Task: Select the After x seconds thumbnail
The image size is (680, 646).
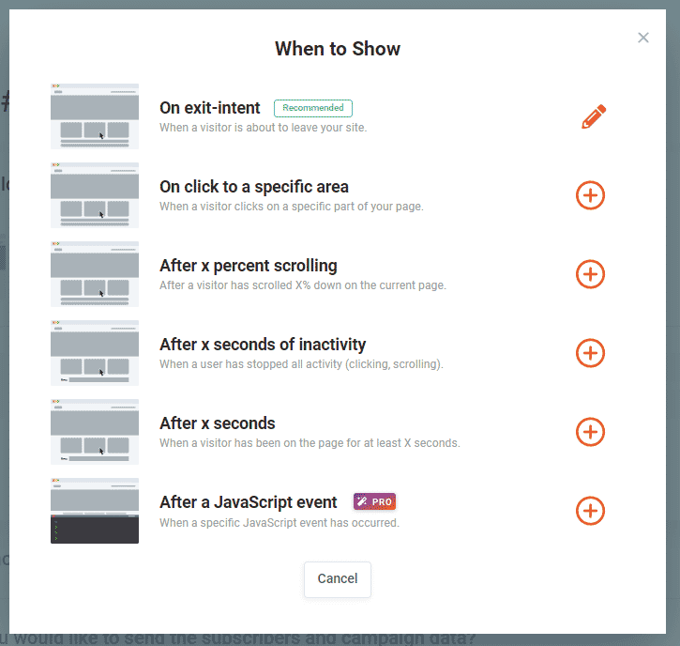Action: (x=95, y=432)
